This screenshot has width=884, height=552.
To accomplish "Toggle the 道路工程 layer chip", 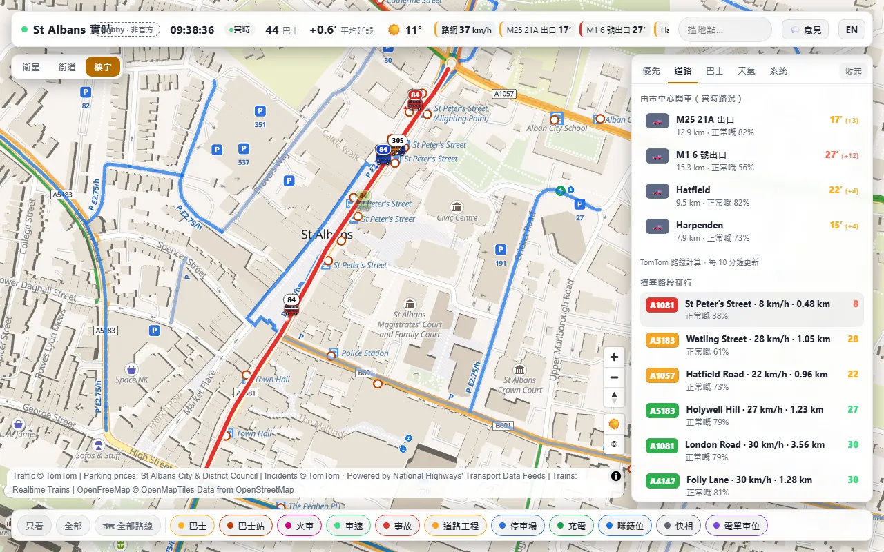I will click(455, 526).
